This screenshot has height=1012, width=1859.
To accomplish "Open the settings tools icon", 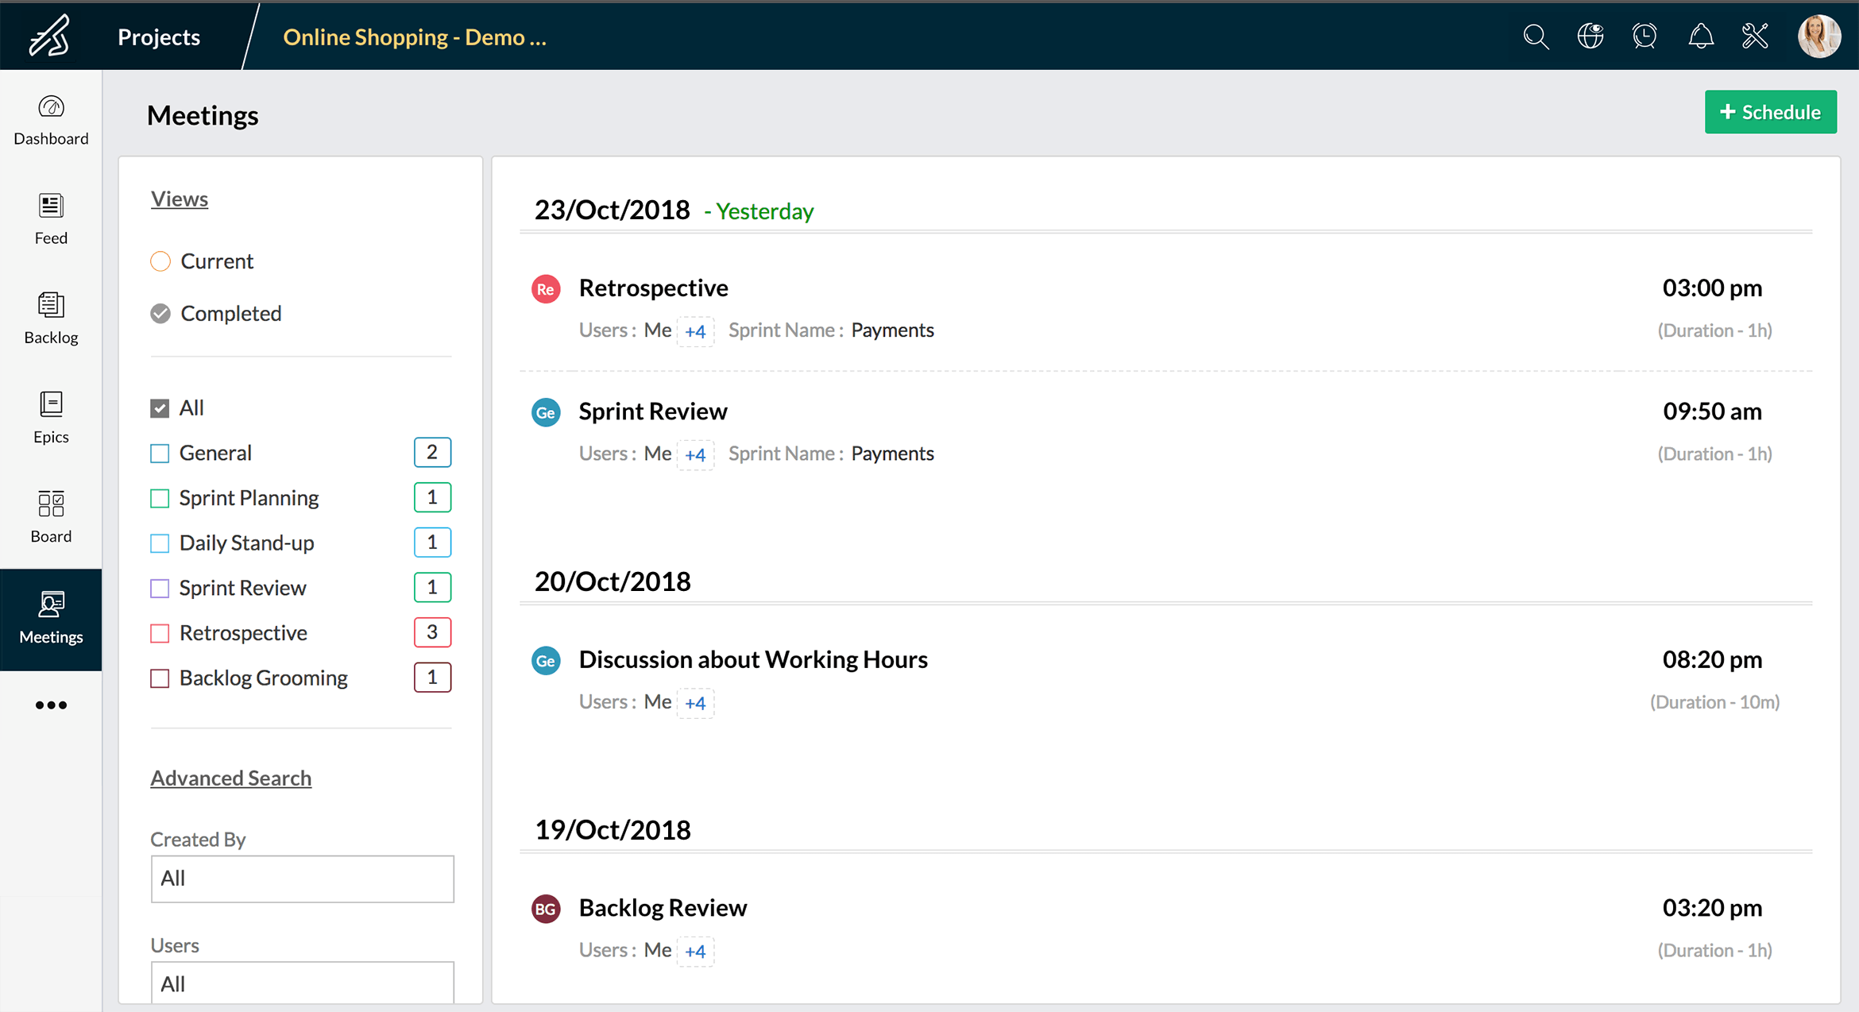I will tap(1755, 37).
